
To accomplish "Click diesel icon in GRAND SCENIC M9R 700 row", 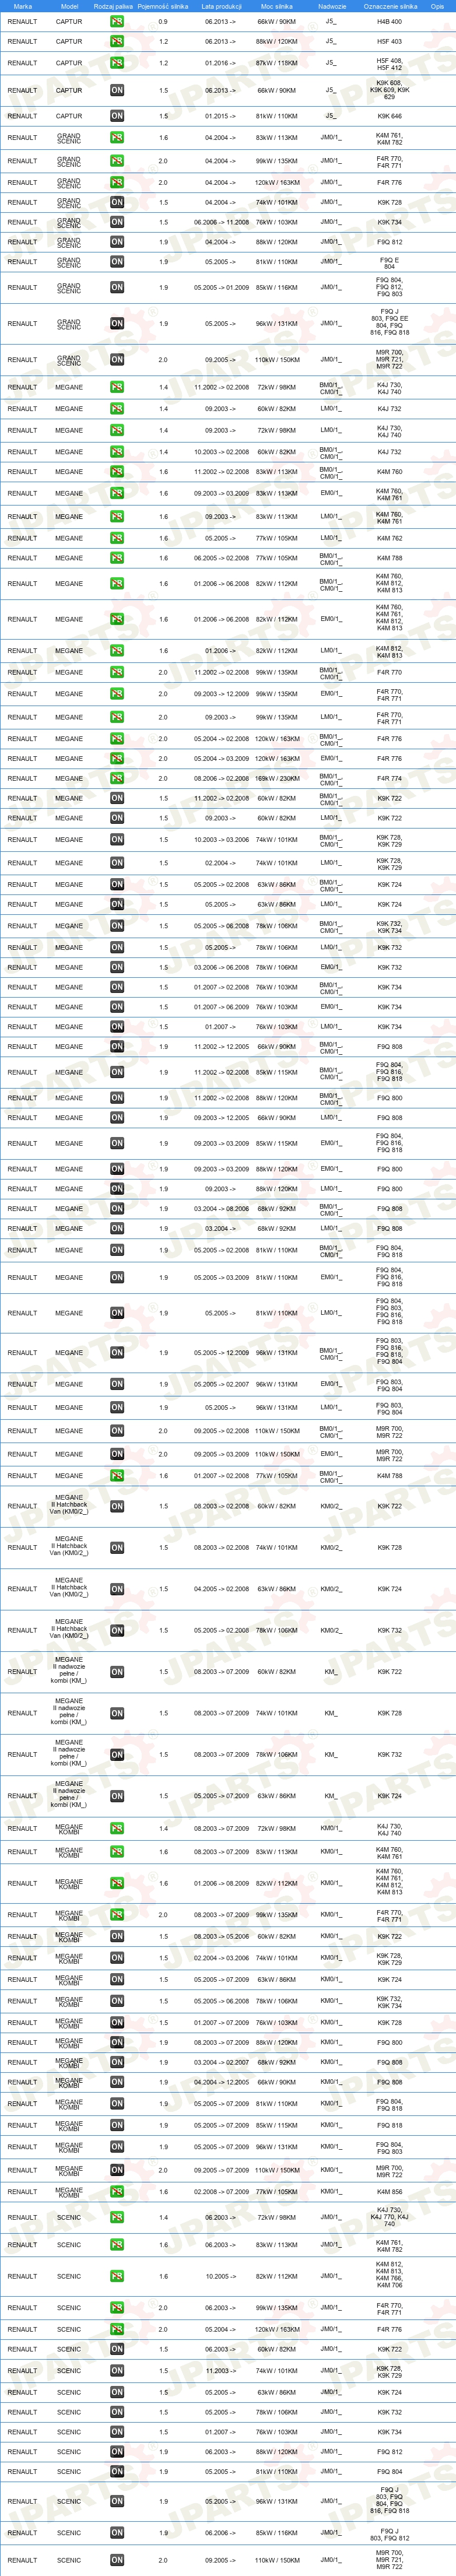I will (x=117, y=360).
